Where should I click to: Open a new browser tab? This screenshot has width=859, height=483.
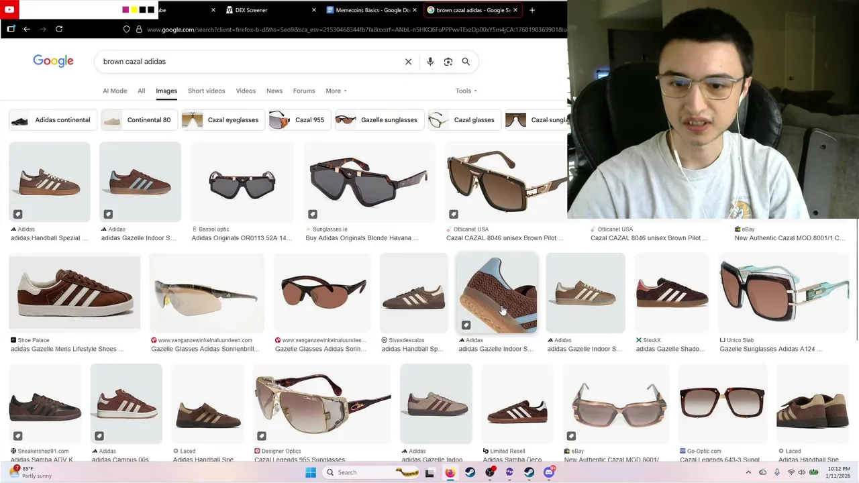(532, 10)
